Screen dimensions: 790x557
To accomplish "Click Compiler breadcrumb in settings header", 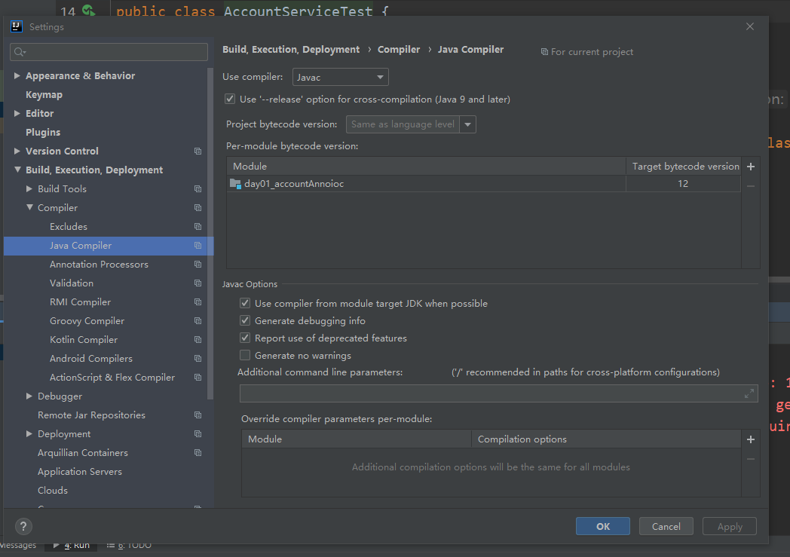I will (399, 49).
